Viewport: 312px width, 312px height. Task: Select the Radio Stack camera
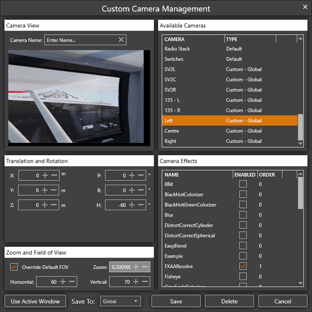tap(230, 49)
